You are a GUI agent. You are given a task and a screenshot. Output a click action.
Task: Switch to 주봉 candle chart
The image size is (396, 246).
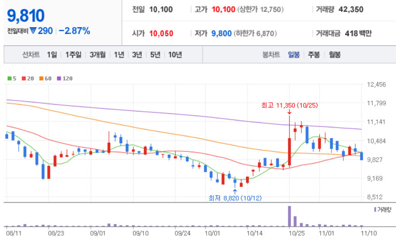pos(314,54)
